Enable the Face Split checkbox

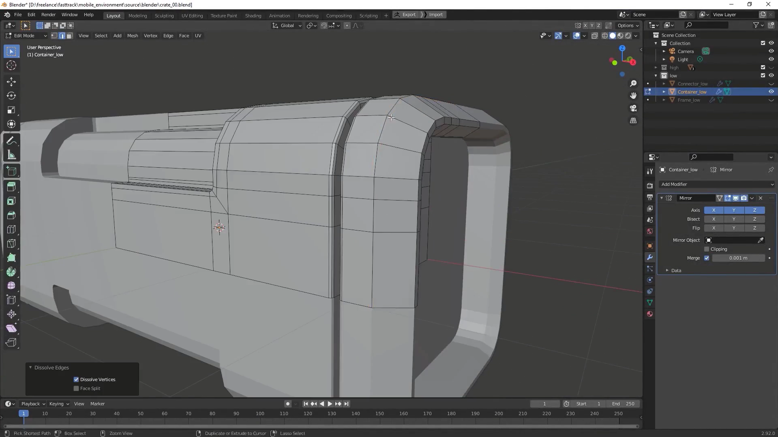[76, 388]
